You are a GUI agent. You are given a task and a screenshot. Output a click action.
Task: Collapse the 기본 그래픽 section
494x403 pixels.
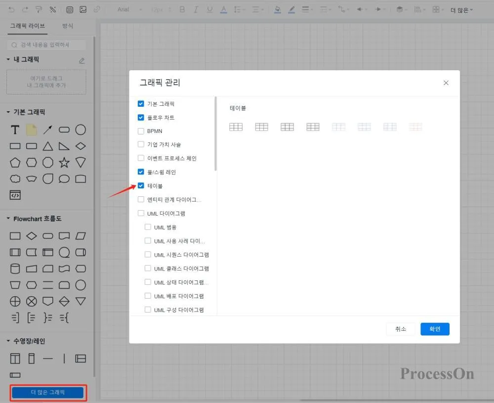coord(8,112)
